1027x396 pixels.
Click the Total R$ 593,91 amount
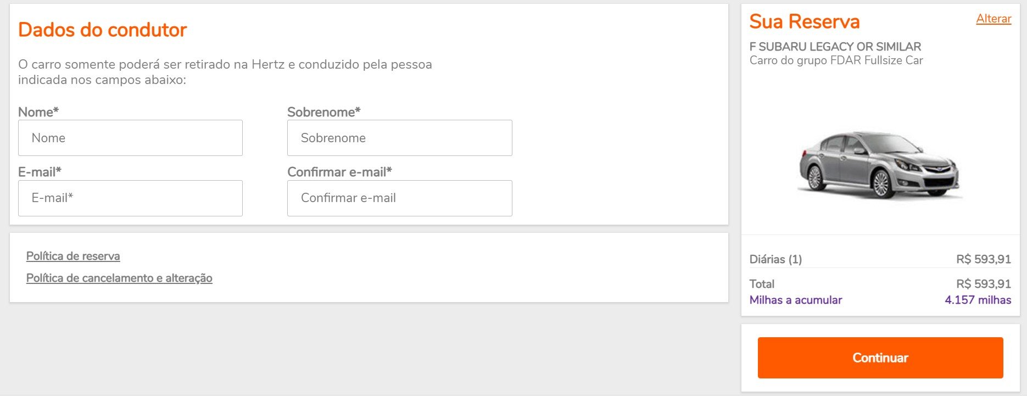984,284
